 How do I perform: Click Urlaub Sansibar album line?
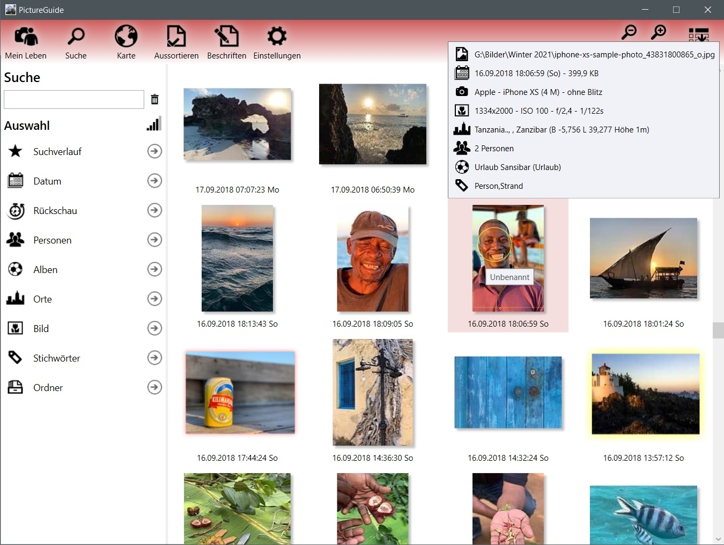click(x=518, y=167)
